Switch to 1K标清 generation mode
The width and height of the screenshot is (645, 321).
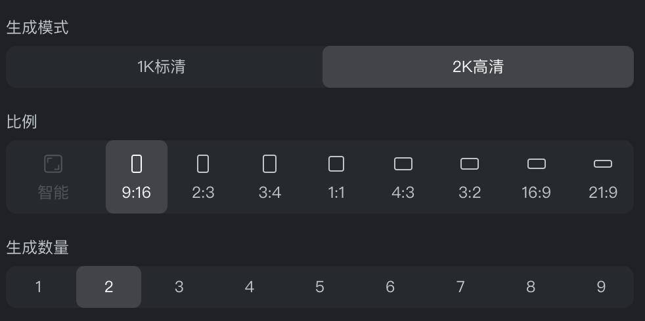(161, 67)
